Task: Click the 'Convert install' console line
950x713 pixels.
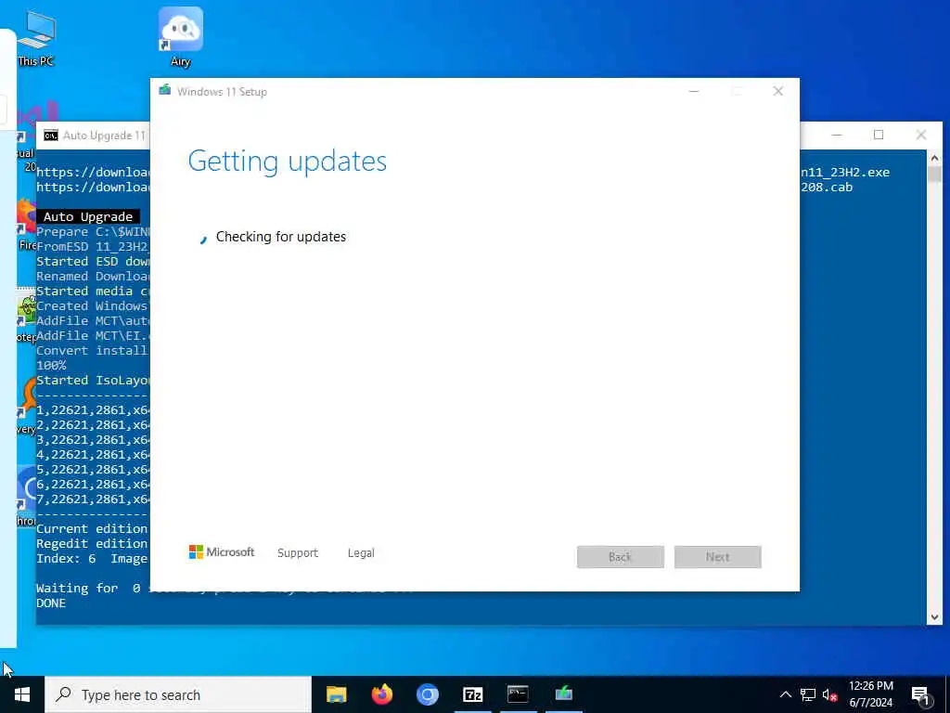Action: pos(93,350)
